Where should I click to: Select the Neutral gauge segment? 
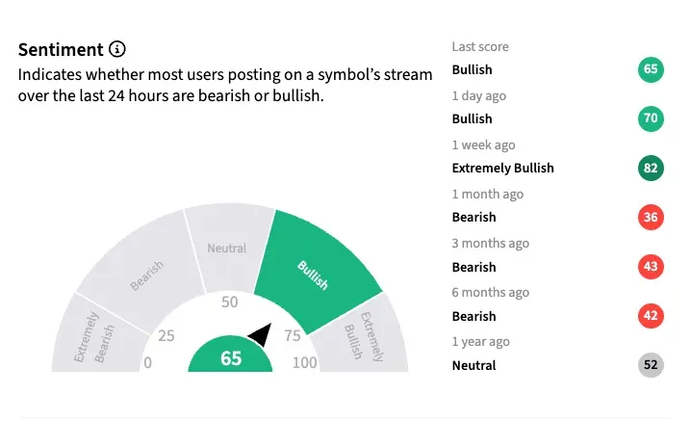pos(227,252)
